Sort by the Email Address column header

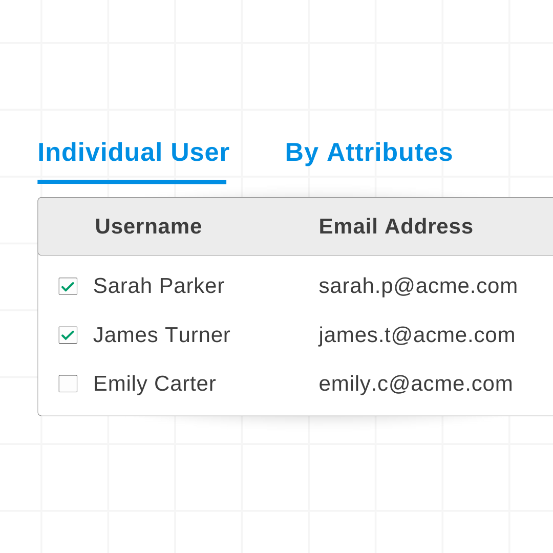(396, 226)
